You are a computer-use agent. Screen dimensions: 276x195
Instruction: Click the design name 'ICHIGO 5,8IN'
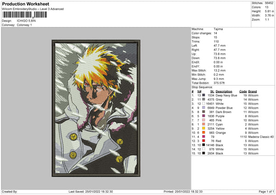[x=26, y=21]
